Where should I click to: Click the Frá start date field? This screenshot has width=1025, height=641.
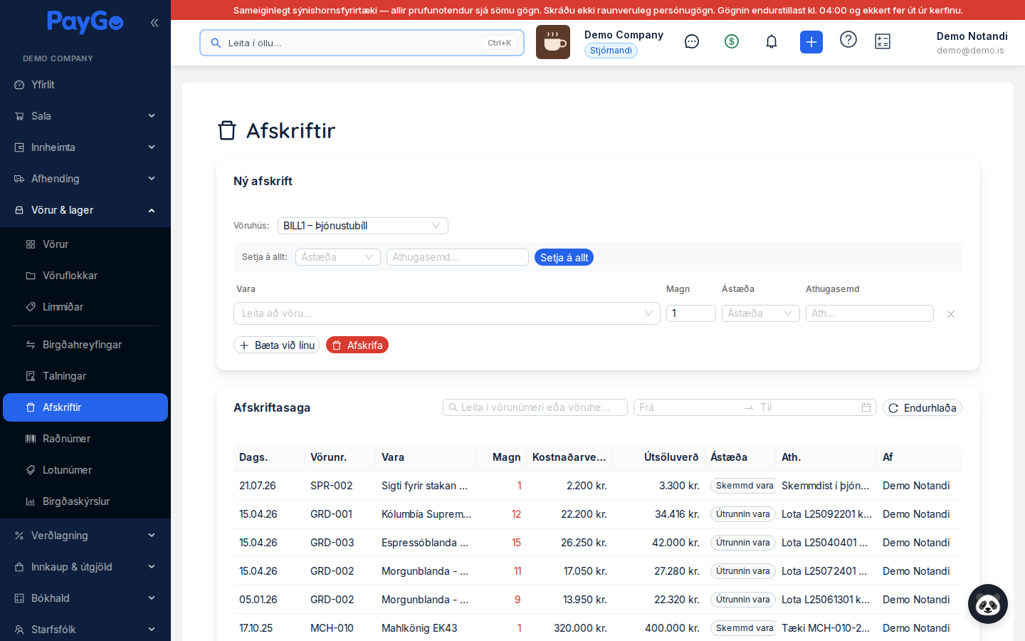point(687,407)
